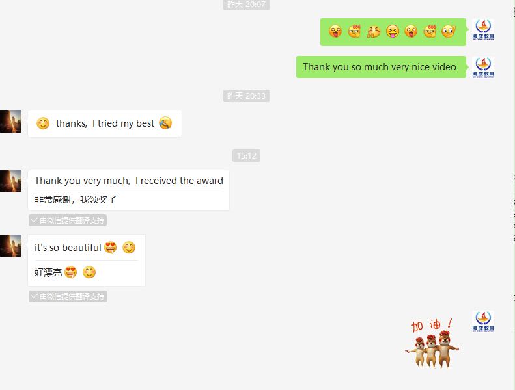The image size is (515, 390).
Task: Click the smiling emoji before 'thanks'
Action: 43,123
